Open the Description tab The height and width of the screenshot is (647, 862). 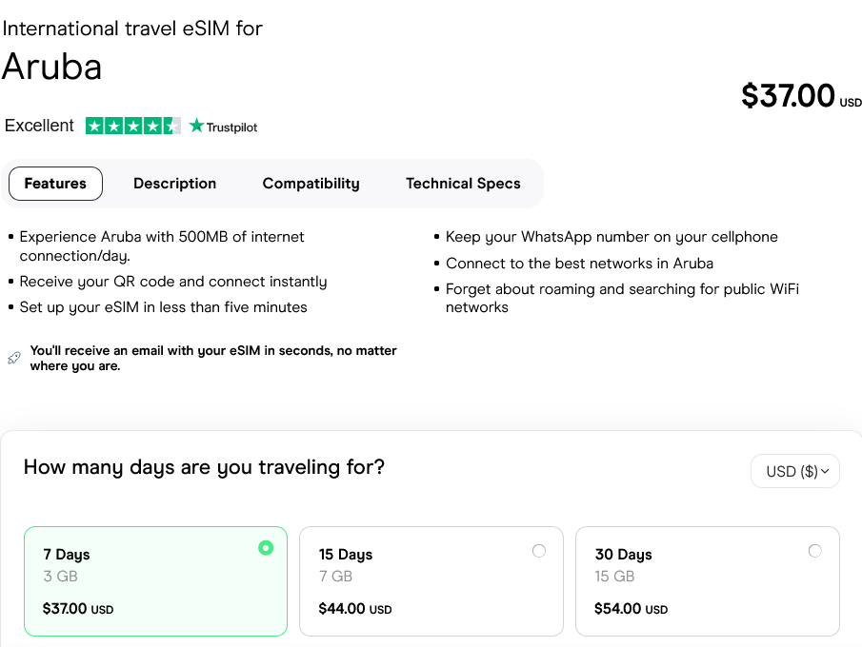click(x=174, y=184)
